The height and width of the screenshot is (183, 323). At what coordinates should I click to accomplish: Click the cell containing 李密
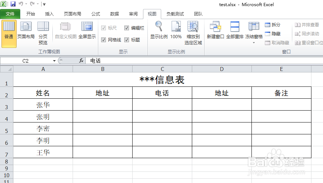coord(43,129)
